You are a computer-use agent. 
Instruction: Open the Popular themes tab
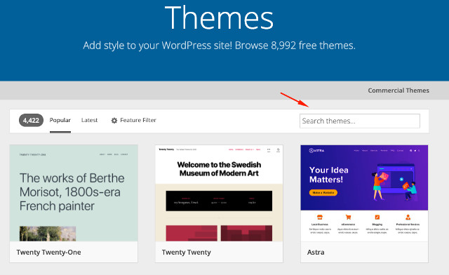(x=60, y=120)
